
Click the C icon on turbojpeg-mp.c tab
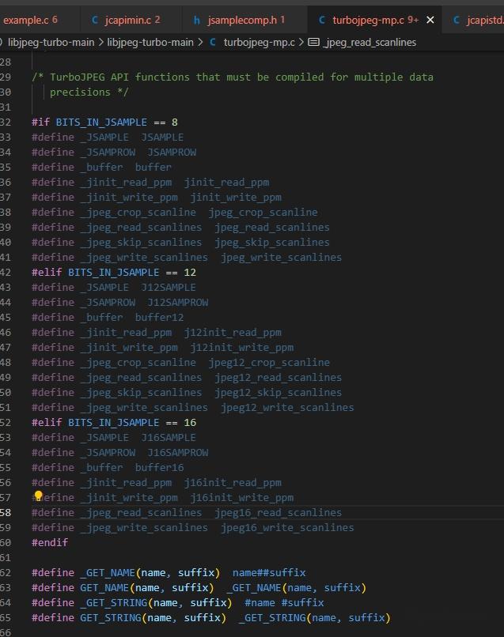pos(322,20)
